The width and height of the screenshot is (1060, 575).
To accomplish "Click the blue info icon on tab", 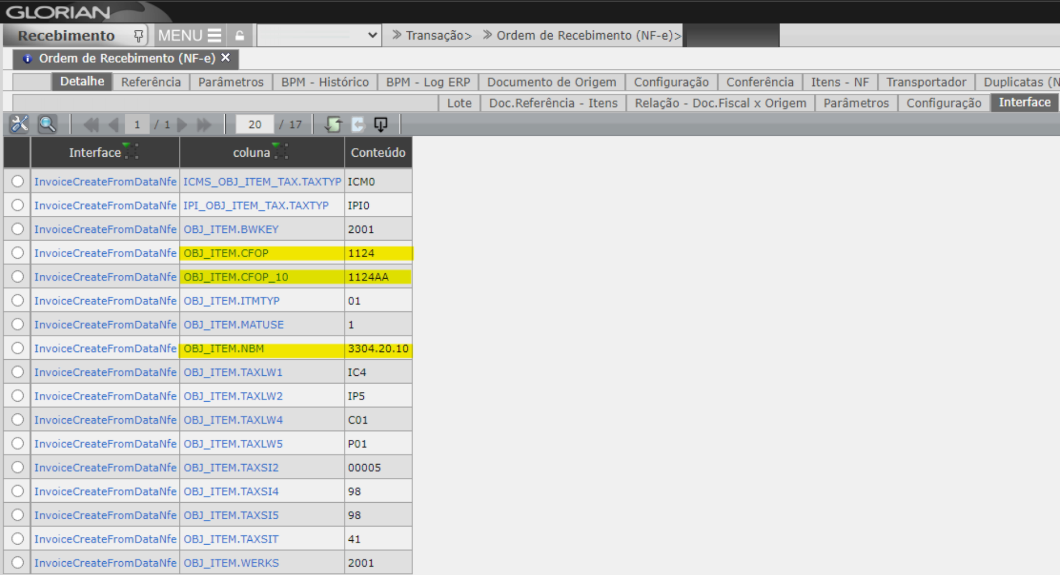I will coord(27,58).
